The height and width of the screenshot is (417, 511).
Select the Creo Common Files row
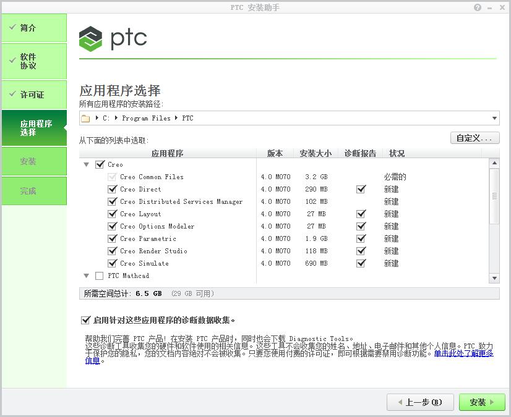click(x=284, y=177)
